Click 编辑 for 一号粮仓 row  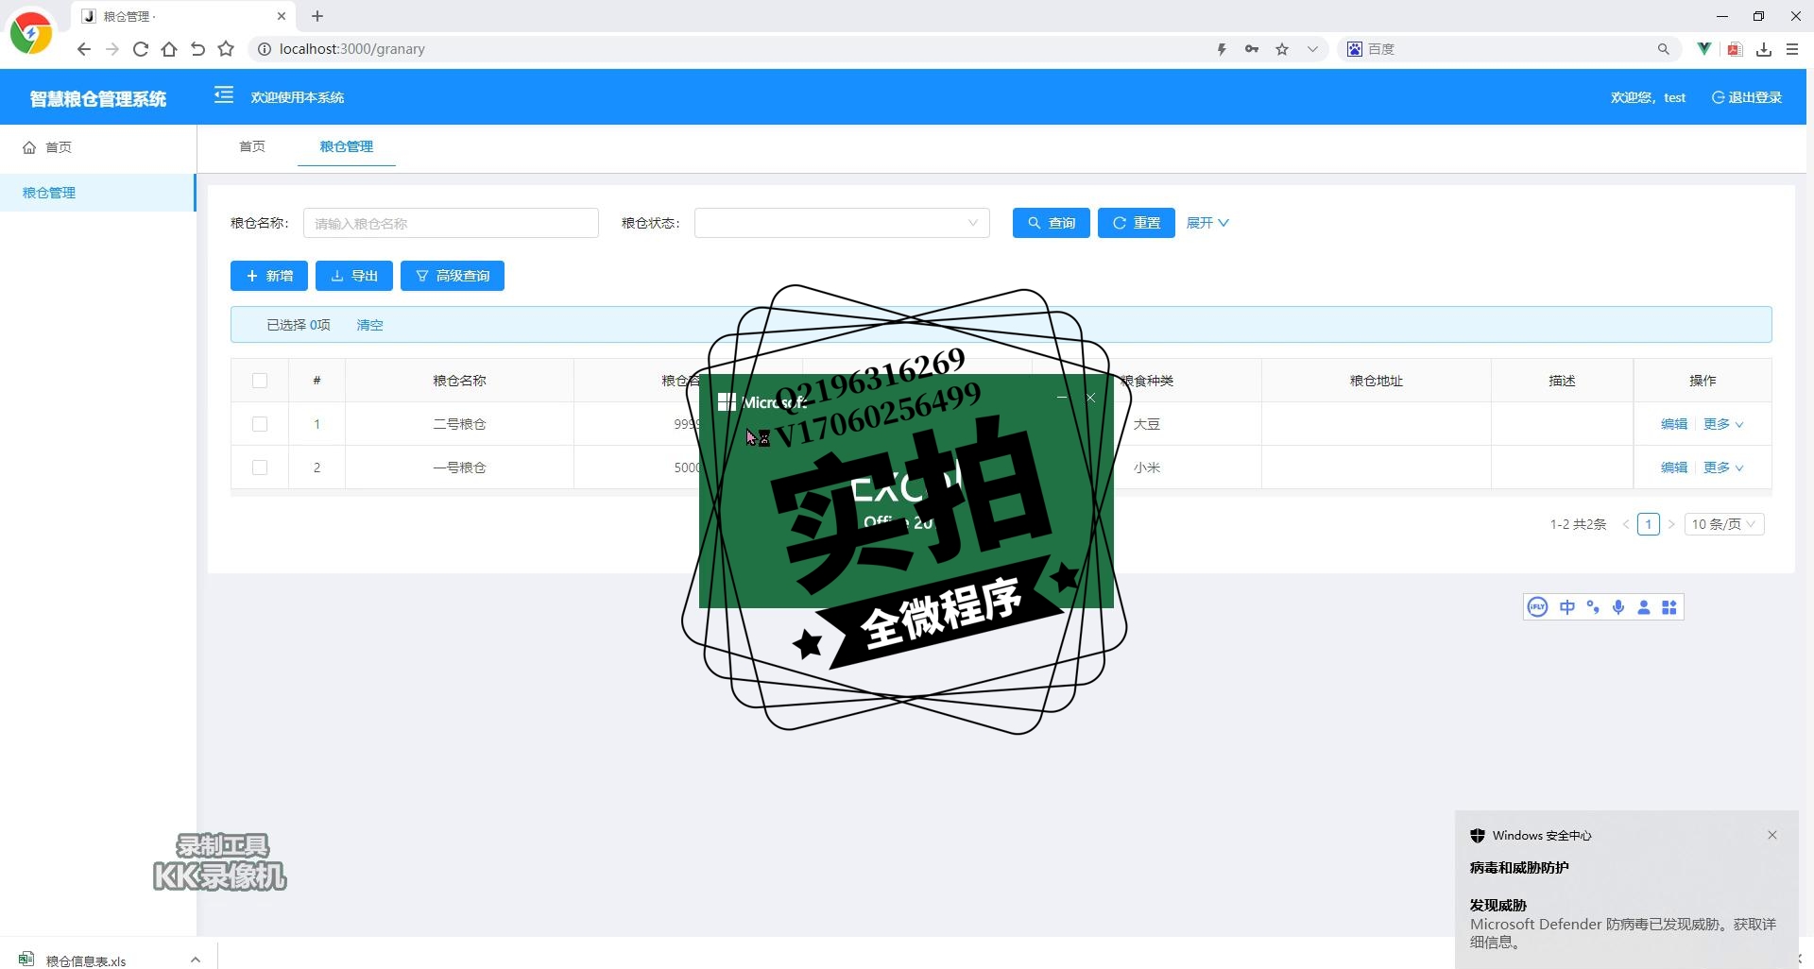coord(1674,467)
